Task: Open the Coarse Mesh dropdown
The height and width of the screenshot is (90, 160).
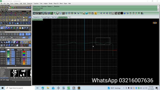Action: [x=8, y=30]
